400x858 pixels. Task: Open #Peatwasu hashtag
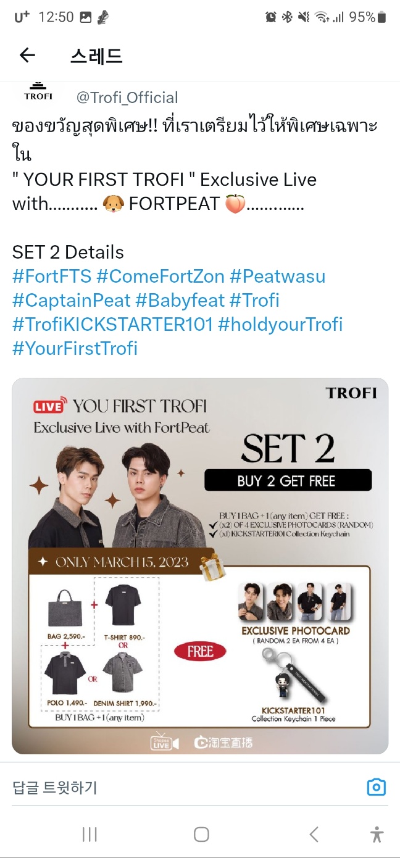(277, 276)
